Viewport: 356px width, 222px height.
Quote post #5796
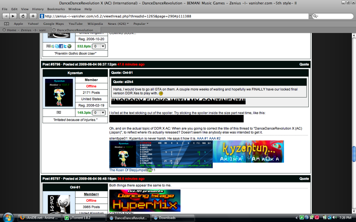click(x=304, y=64)
